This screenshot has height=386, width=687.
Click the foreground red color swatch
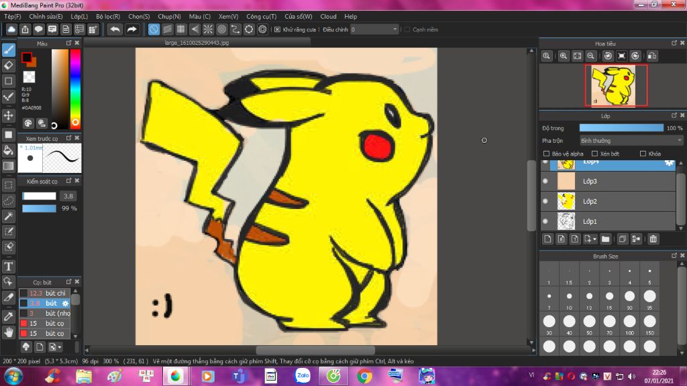(x=27, y=58)
